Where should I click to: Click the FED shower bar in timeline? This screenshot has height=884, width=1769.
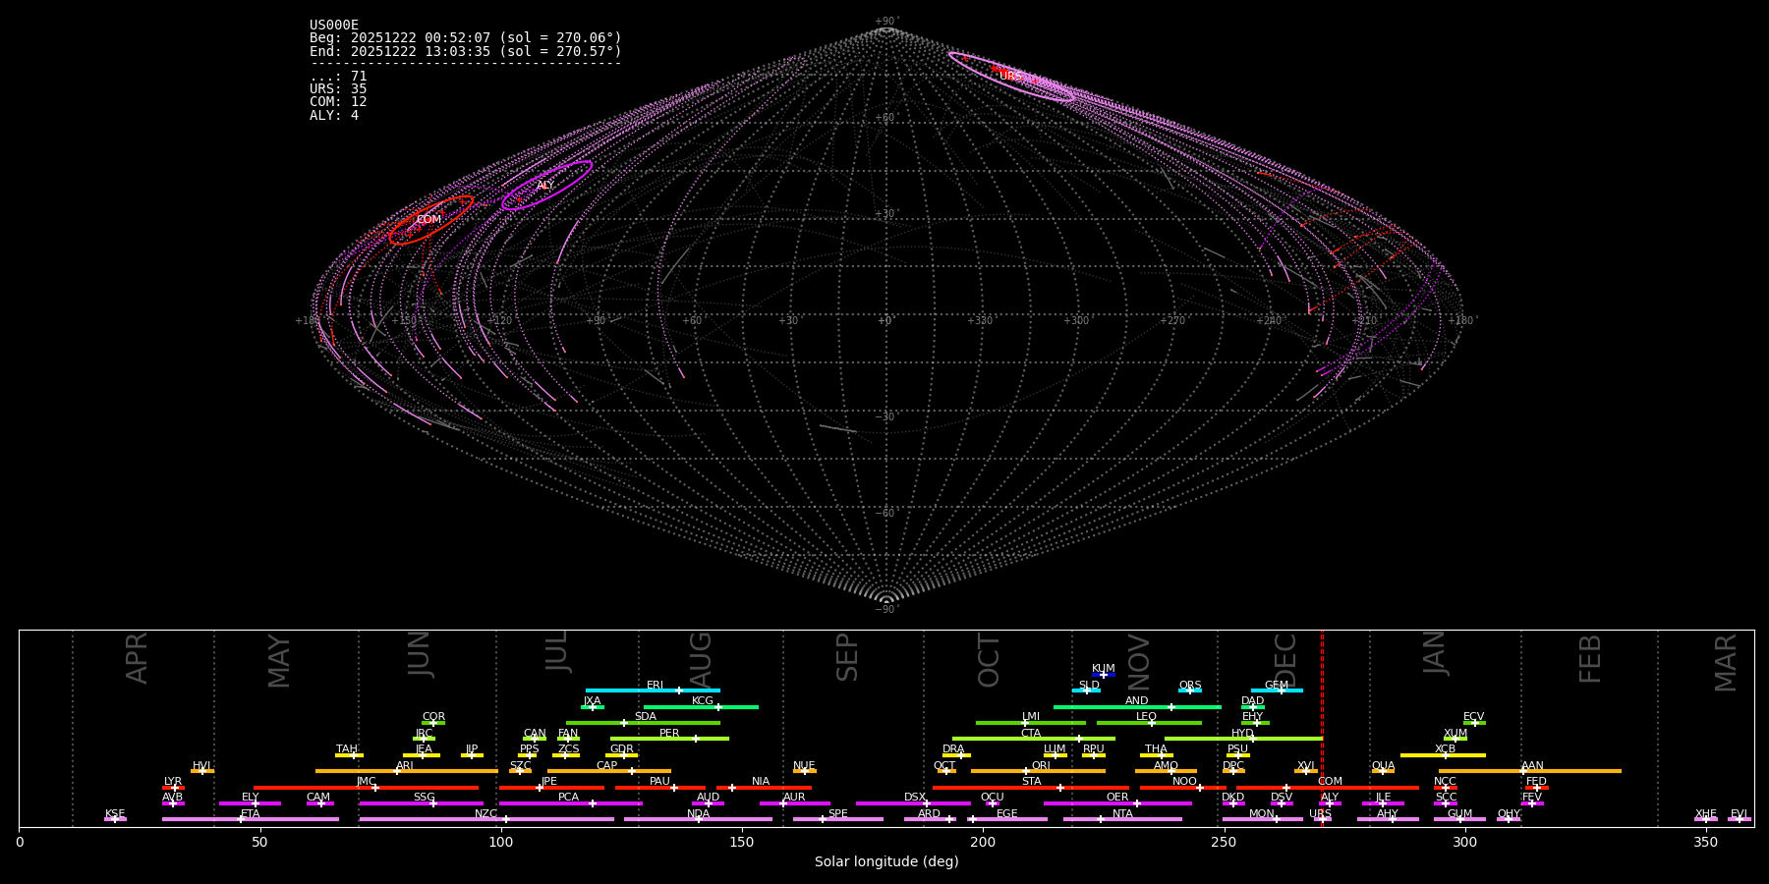(x=1537, y=787)
